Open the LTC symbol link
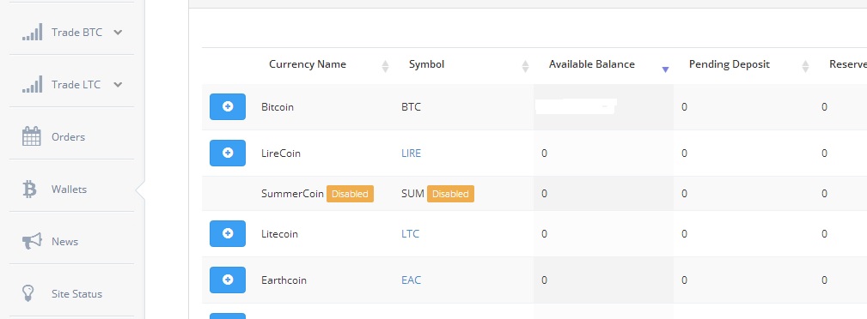This screenshot has height=319, width=867. (x=410, y=233)
